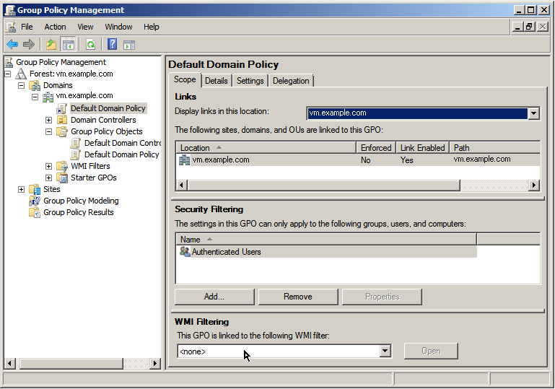Viewport: 555px width, 389px height.
Task: Open the Display links location dropdown
Action: point(533,113)
